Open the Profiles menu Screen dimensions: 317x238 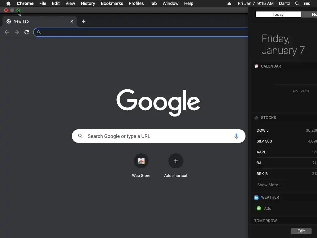click(x=136, y=3)
